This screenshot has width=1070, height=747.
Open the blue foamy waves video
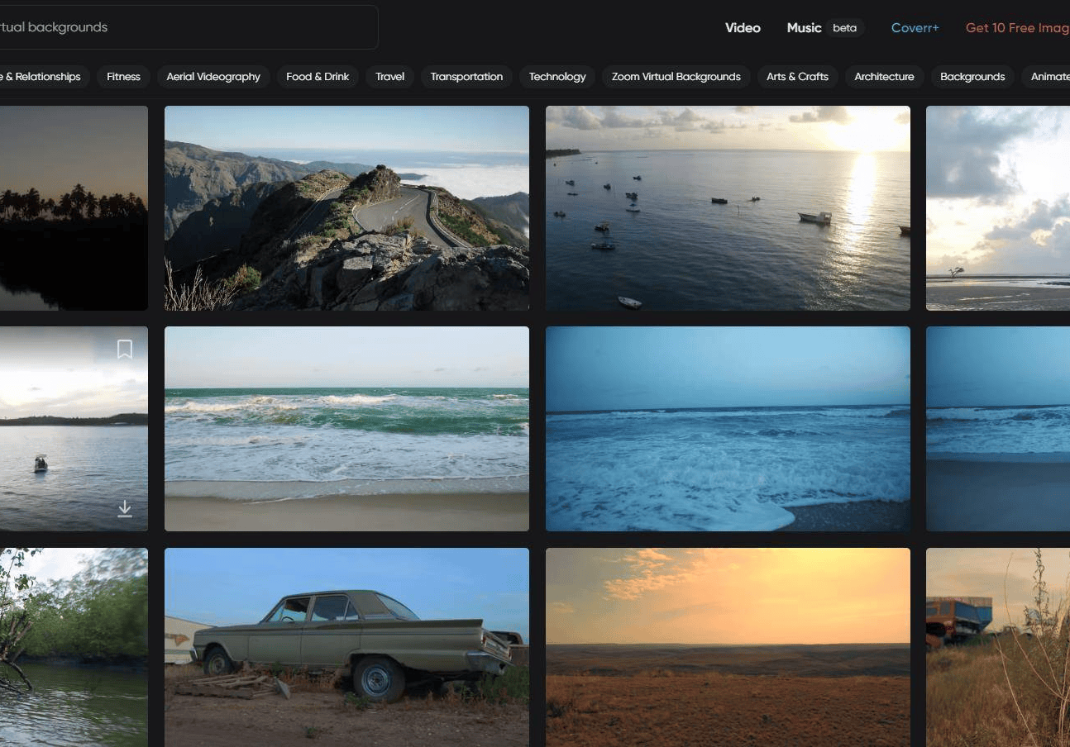728,429
